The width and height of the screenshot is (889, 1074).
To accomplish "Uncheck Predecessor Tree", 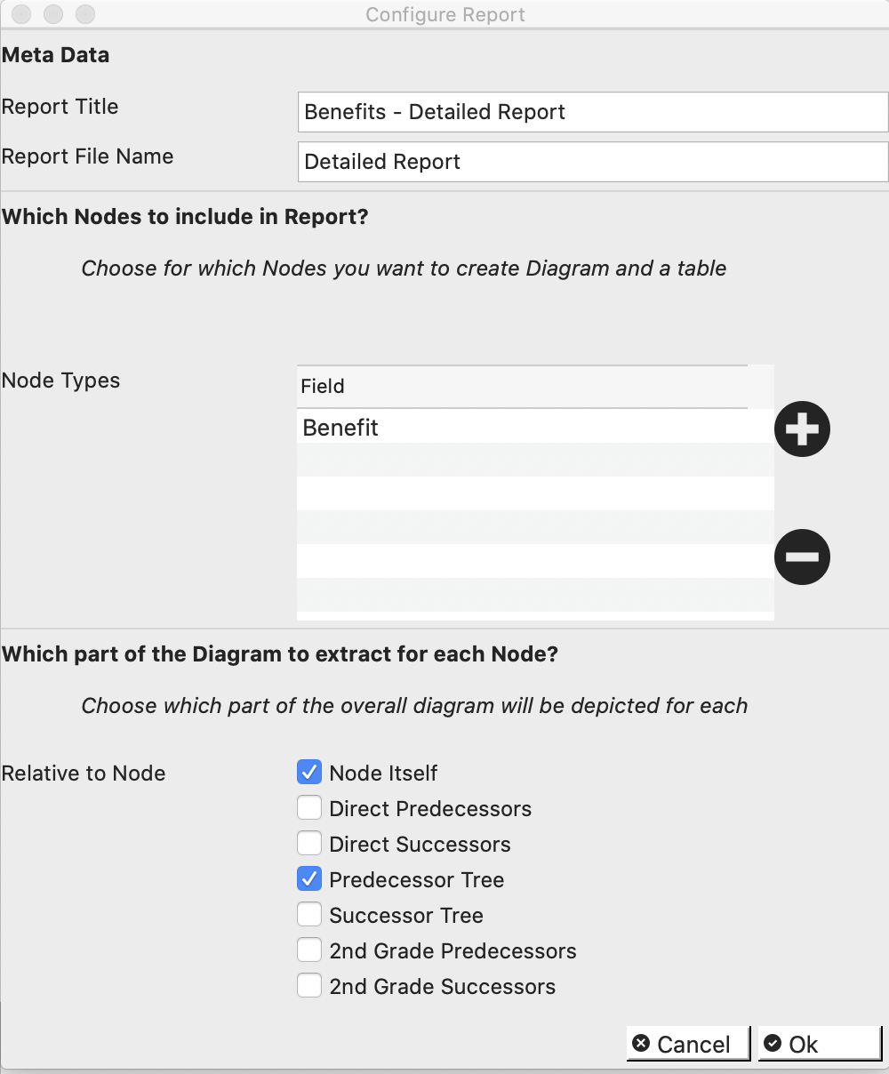I will (x=308, y=879).
